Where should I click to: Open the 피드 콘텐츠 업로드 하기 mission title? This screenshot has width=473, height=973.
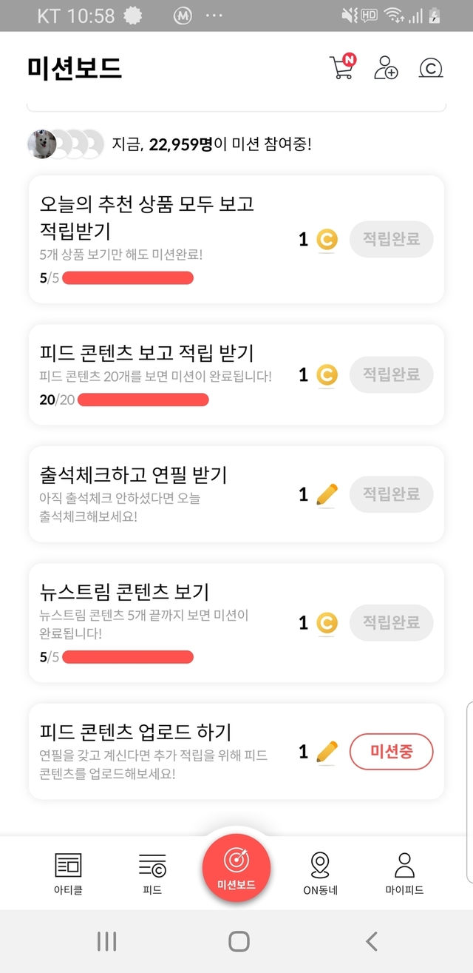135,732
